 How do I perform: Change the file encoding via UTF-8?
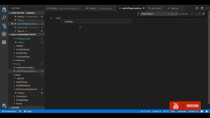[x=166, y=111]
